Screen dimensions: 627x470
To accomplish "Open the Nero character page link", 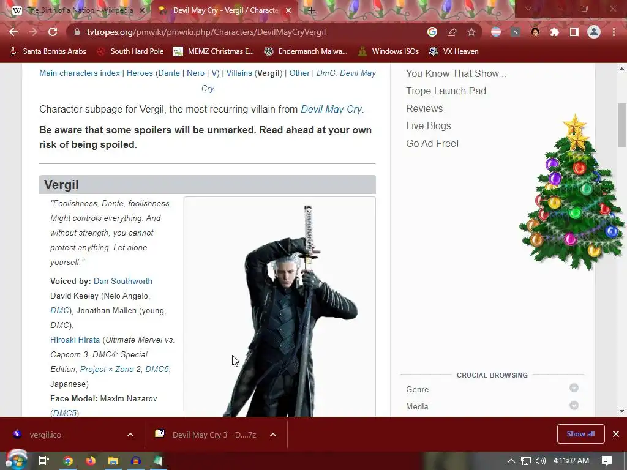I will pos(195,73).
